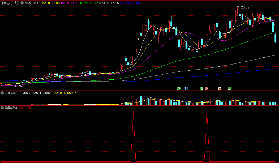
Task: Click the 10.94 low price annotation
Action: tap(19, 86)
